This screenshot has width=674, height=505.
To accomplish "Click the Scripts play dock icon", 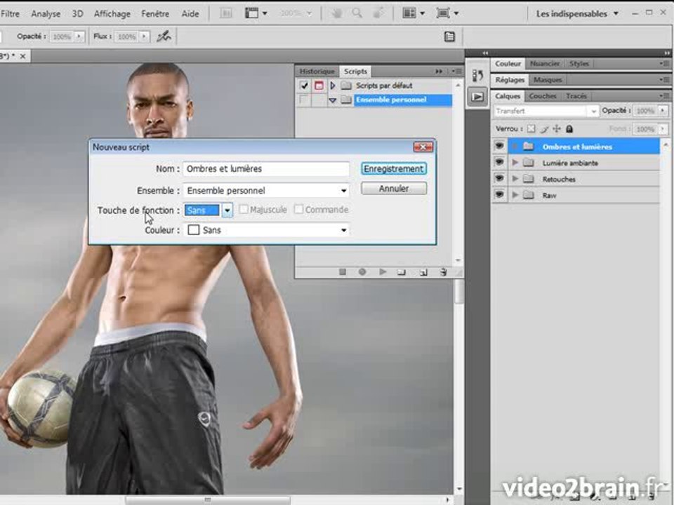I will [x=477, y=97].
